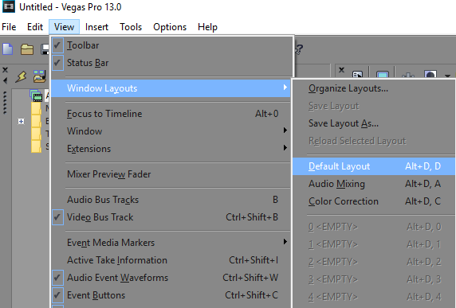The width and height of the screenshot is (456, 308).
Task: Open the Help menu
Action: 207,27
